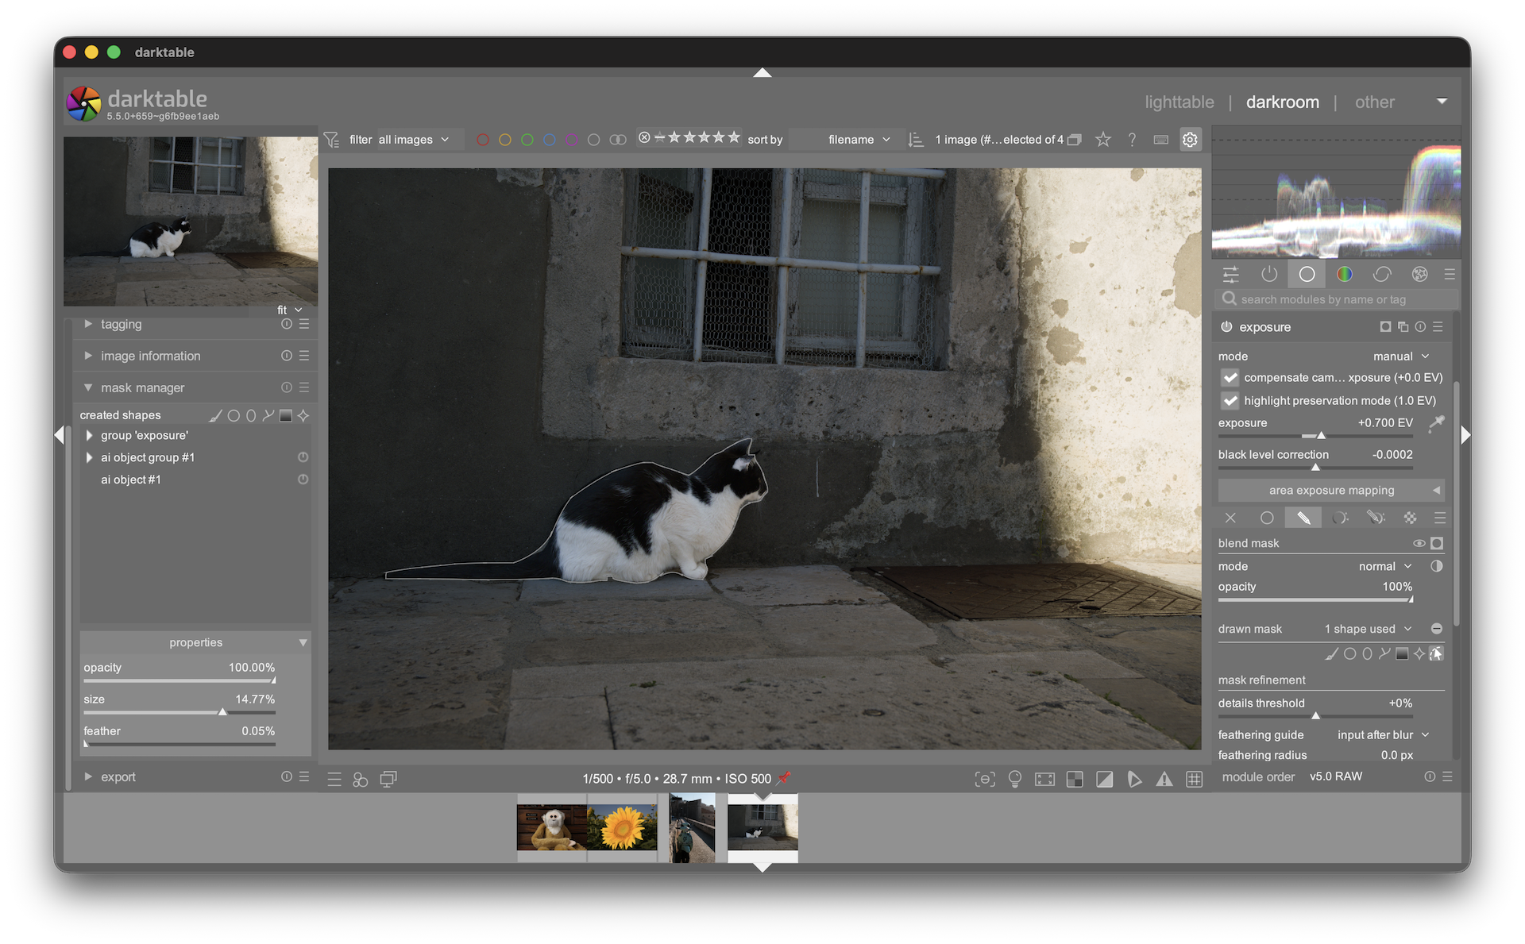Viewport: 1525px width, 944px height.
Task: Toggle blend mask visibility eye icon
Action: [x=1419, y=544]
